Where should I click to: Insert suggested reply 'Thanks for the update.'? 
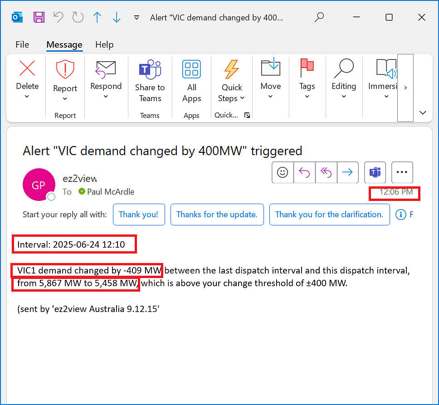217,215
